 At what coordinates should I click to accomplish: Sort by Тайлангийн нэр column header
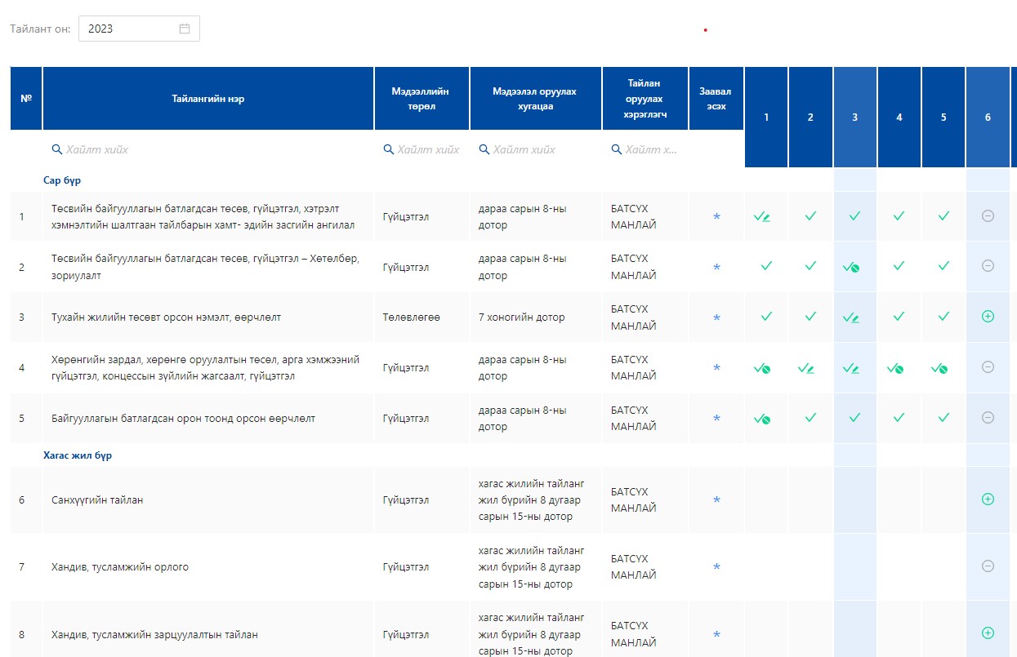208,99
